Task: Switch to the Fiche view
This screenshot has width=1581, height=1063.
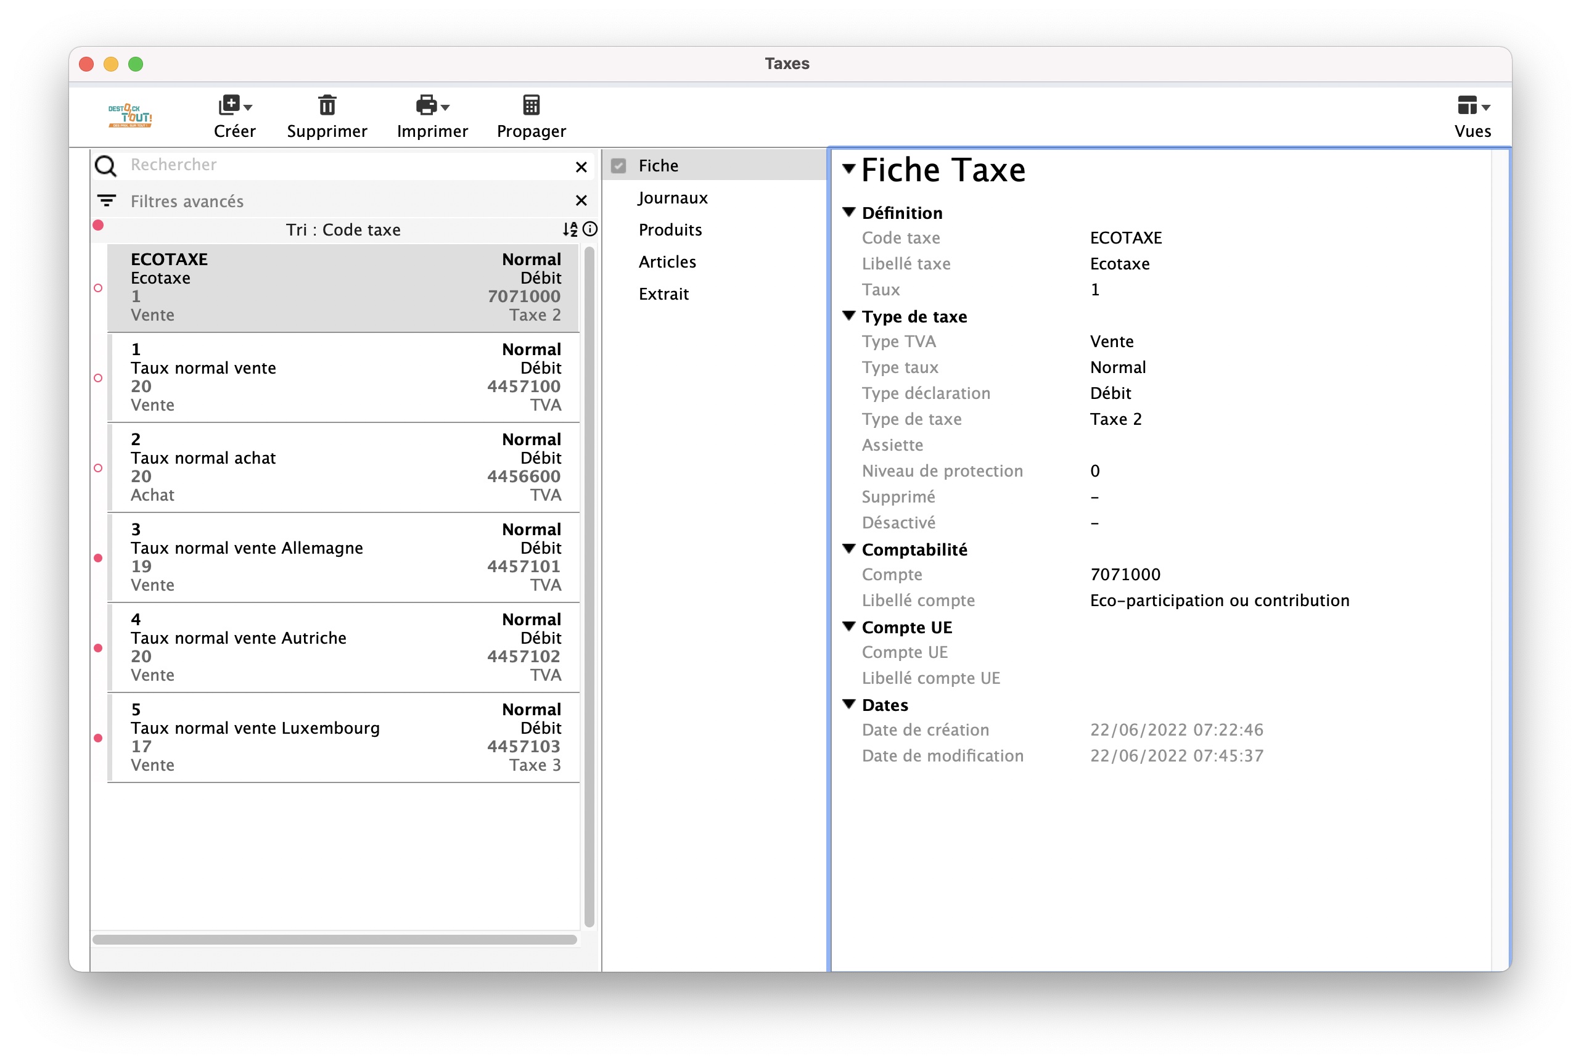Action: pyautogui.click(x=659, y=165)
